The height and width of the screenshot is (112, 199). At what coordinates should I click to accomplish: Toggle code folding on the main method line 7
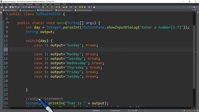[x=8, y=23]
